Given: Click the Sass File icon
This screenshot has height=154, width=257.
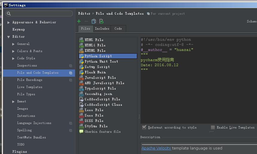Looking at the screenshot, I should (81, 115).
